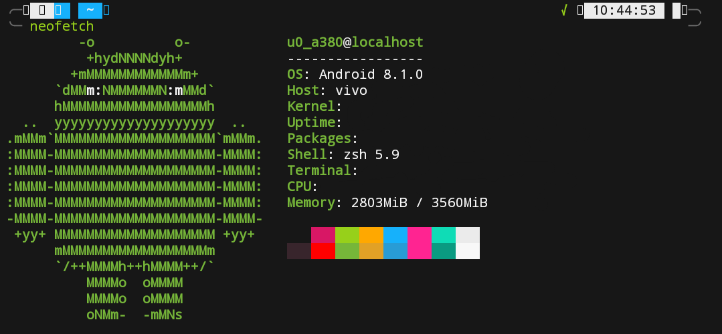Click the clock time 10:44:53 segment
Viewport: 722px width, 334px height.
point(624,10)
